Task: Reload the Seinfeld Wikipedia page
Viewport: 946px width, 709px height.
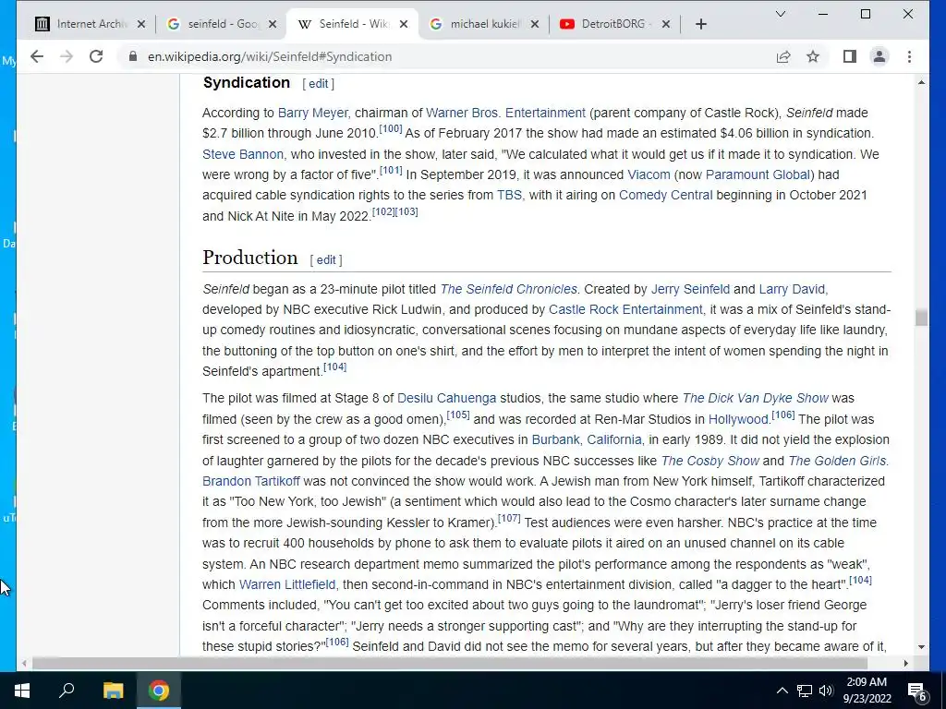Action: [96, 56]
